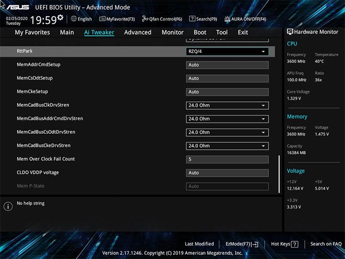The image size is (345, 259).
Task: Click the Core Voltage 1.329 V value
Action: [294, 98]
